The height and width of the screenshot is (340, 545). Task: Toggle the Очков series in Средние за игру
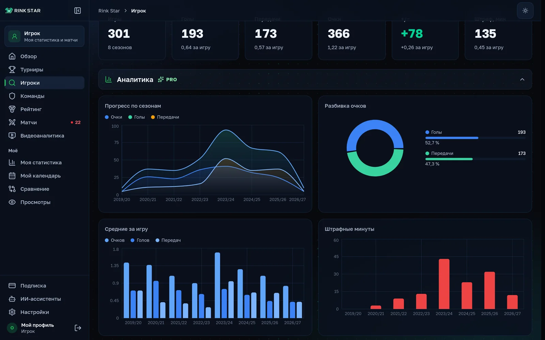115,240
